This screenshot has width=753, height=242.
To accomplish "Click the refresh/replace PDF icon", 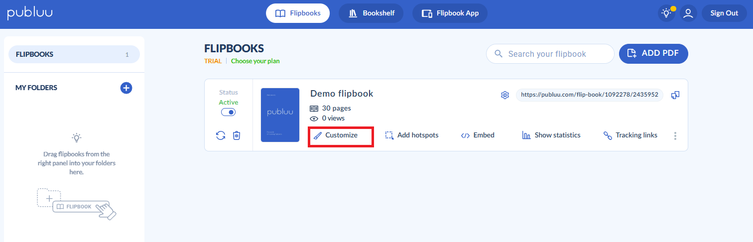I will coord(221,135).
